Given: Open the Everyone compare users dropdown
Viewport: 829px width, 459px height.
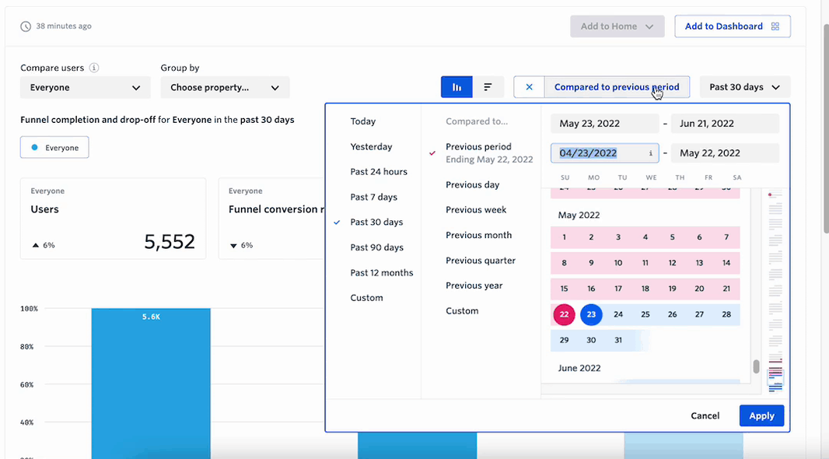Looking at the screenshot, I should point(86,88).
